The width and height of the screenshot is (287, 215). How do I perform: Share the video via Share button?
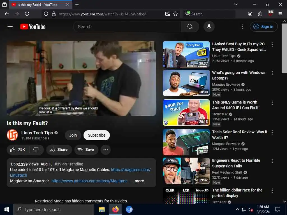[x=59, y=150]
